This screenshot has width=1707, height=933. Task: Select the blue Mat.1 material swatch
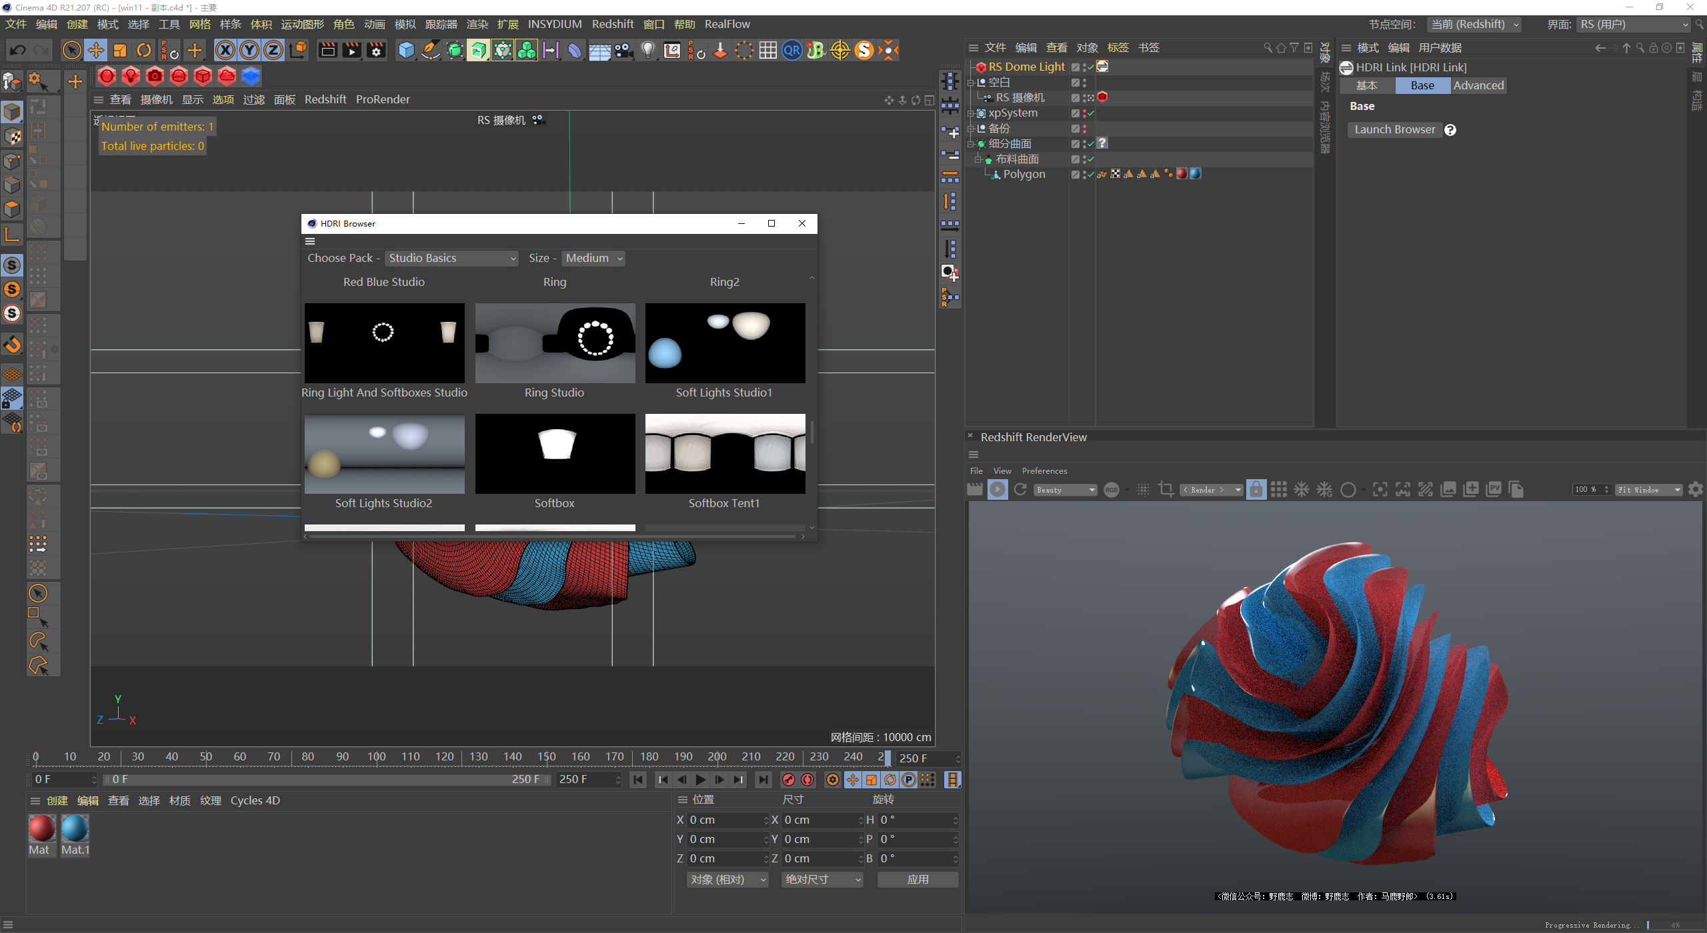75,828
